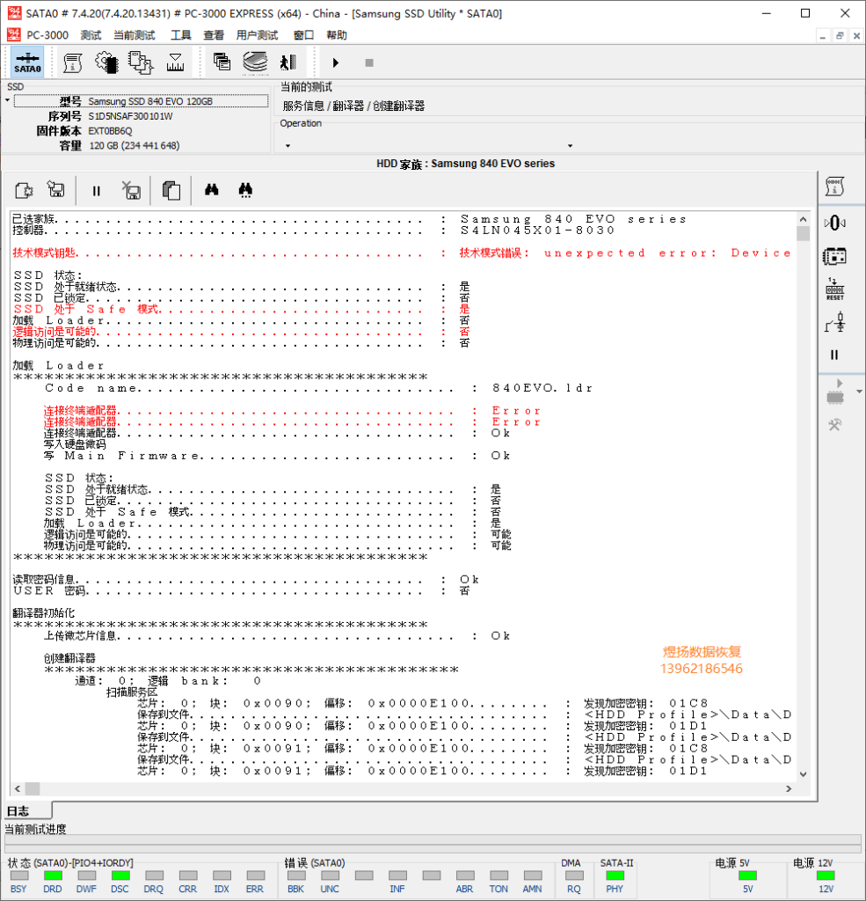Click the horizontal scrollbar right arrow
This screenshot has width=866, height=901.
789,788
